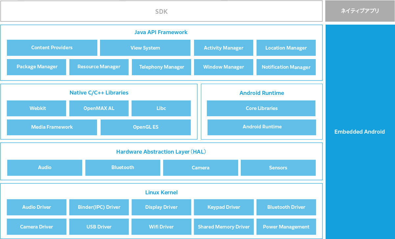This screenshot has width=395, height=239.
Task: Click the View System block
Action: pyautogui.click(x=145, y=48)
